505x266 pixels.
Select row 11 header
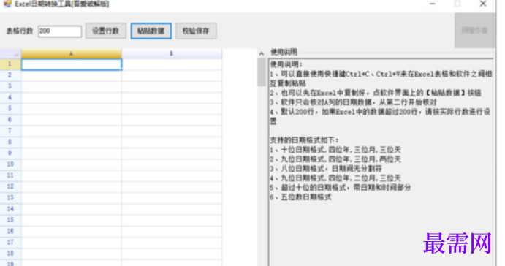pos(10,175)
